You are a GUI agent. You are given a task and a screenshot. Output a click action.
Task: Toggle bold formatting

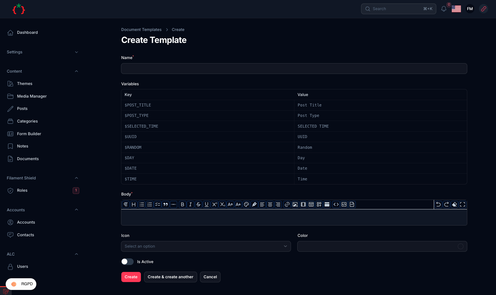click(x=182, y=204)
